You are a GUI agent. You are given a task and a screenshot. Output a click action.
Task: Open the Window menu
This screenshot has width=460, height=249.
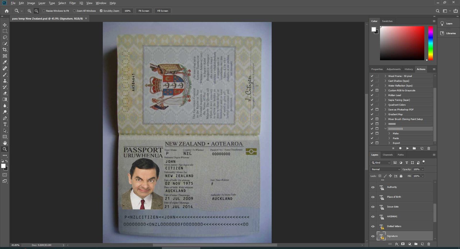[101, 3]
